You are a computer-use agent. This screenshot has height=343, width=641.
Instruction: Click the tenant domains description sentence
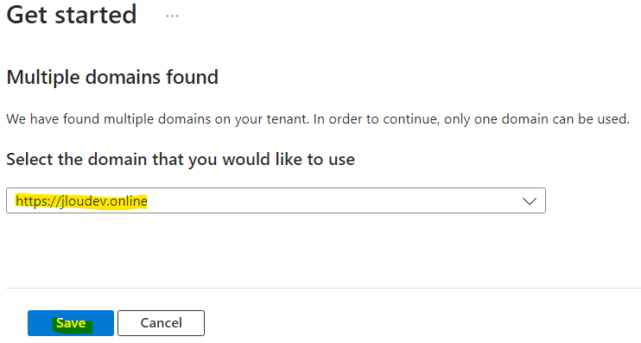tap(318, 119)
